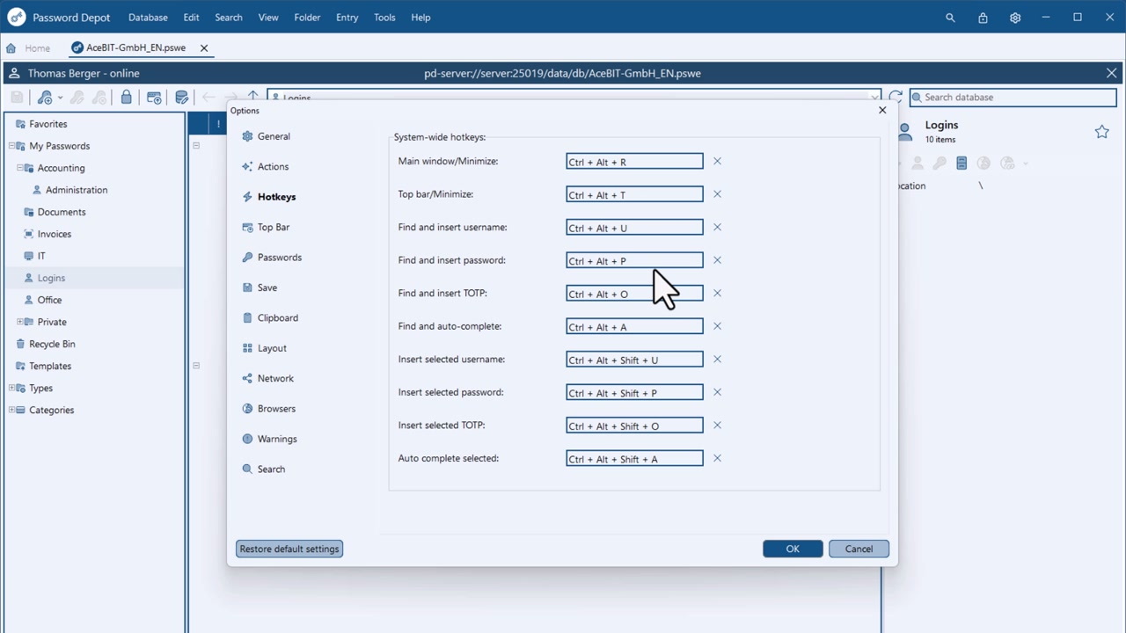Clear the Find and insert password hotkey
1126x633 pixels.
[717, 260]
